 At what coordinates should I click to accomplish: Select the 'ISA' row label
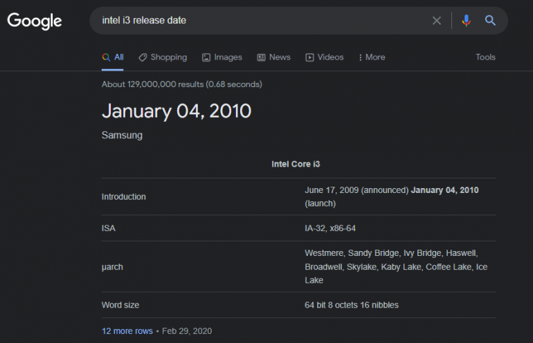click(x=109, y=228)
